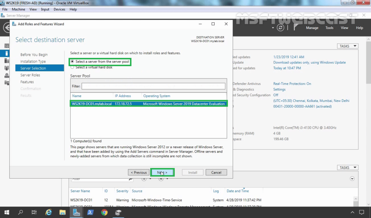Click the Next button
Image resolution: width=371 pixels, height=218 pixels.
(x=162, y=172)
